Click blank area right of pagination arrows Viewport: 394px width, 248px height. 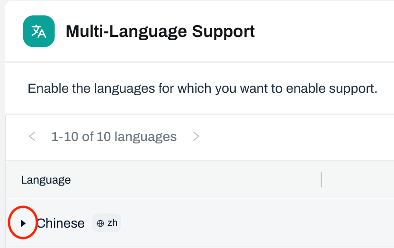294,137
